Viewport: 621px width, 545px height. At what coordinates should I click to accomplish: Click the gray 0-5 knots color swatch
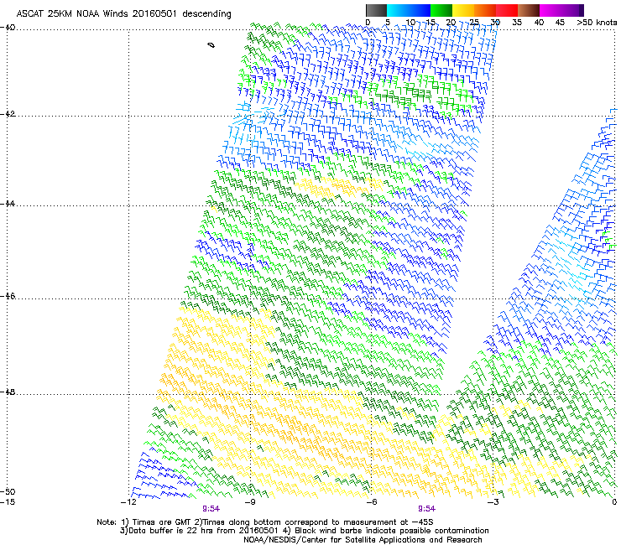coord(377,10)
